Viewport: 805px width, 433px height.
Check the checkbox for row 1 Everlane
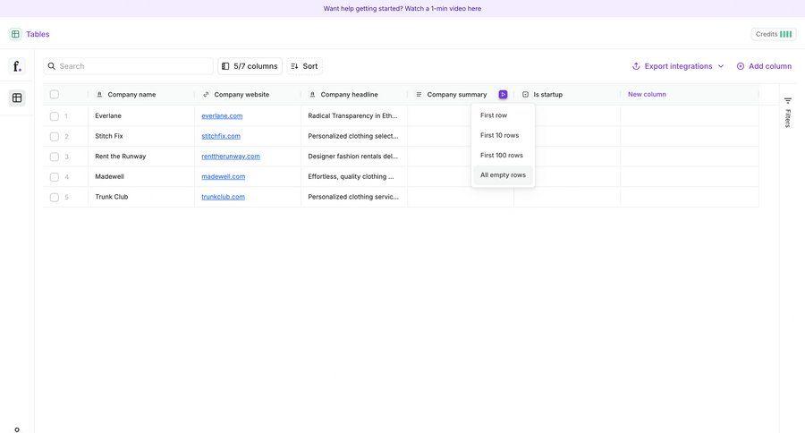coord(55,116)
